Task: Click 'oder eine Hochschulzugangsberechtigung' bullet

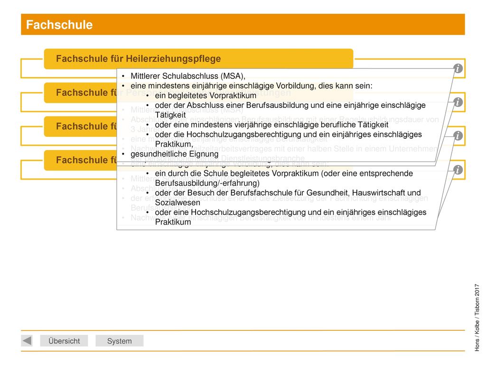Action: click(291, 217)
